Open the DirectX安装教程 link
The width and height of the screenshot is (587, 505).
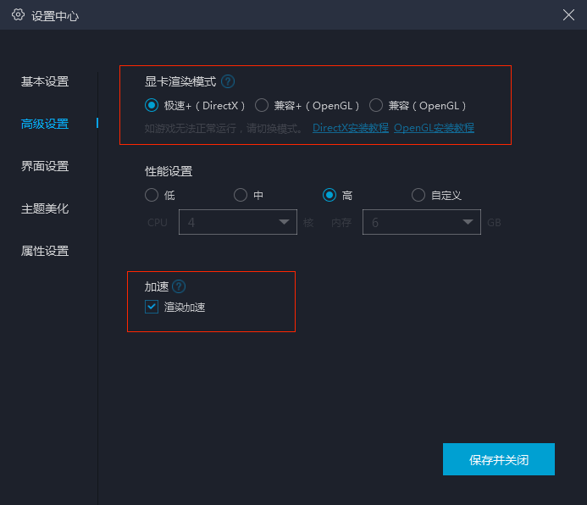coord(350,128)
